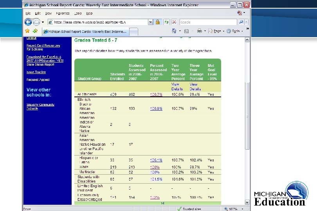
Task: Expand the Print dropdown arrow
Action: [x=205, y=31]
